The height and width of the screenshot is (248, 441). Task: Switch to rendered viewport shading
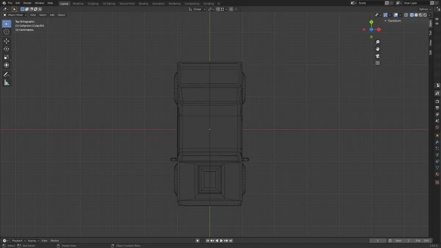tap(425, 15)
